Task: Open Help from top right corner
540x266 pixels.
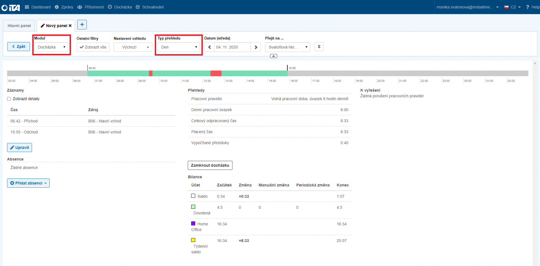Action: tap(532, 7)
